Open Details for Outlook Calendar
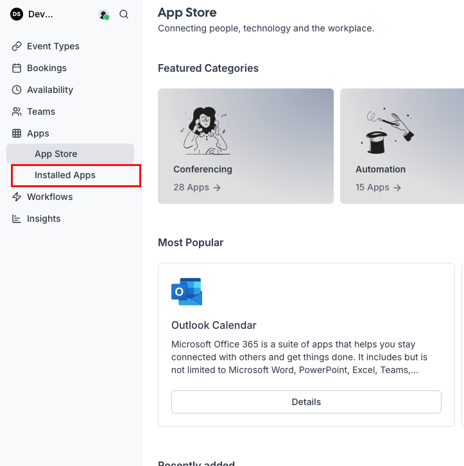464x466 pixels. pyautogui.click(x=306, y=402)
